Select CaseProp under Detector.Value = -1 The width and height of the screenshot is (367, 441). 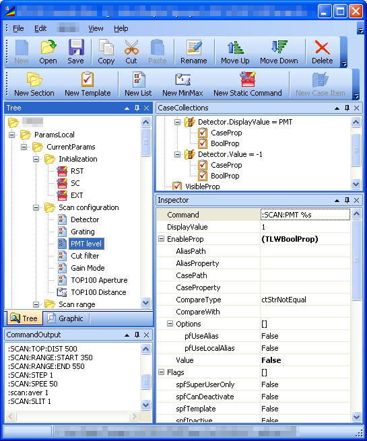point(226,165)
